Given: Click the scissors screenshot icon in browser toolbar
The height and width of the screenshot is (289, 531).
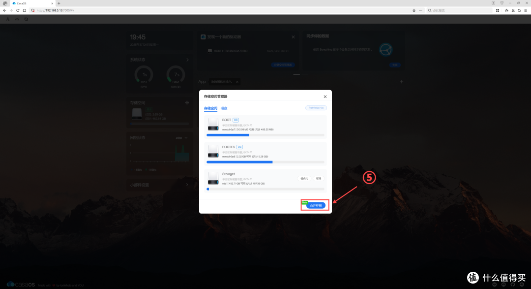Looking at the screenshot, I should [513, 10].
